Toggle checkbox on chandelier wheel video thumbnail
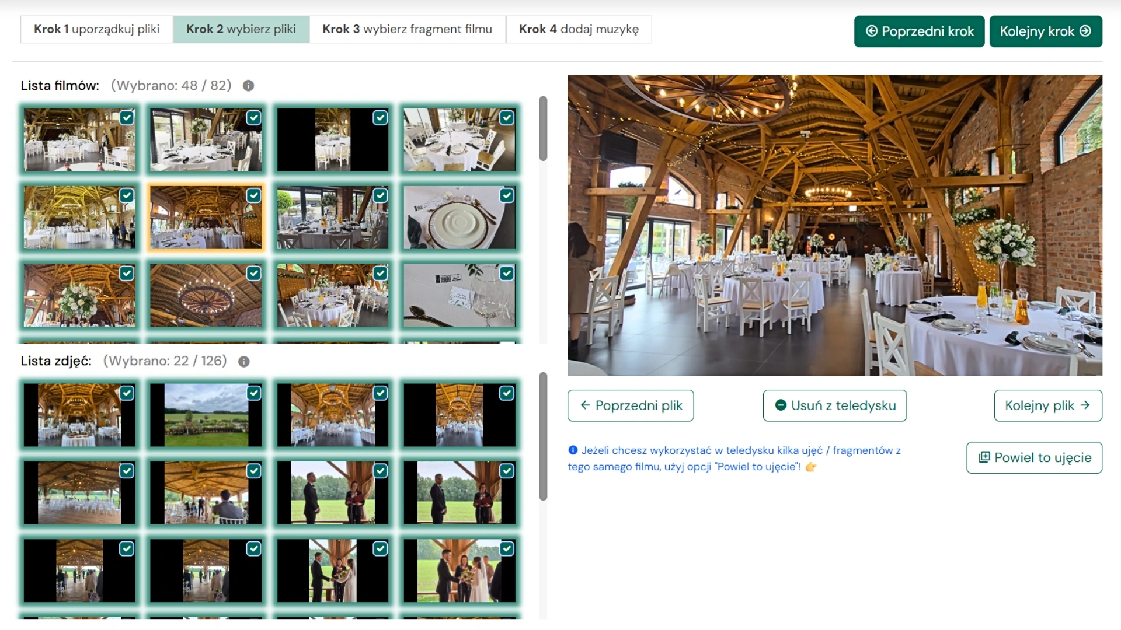 (253, 273)
